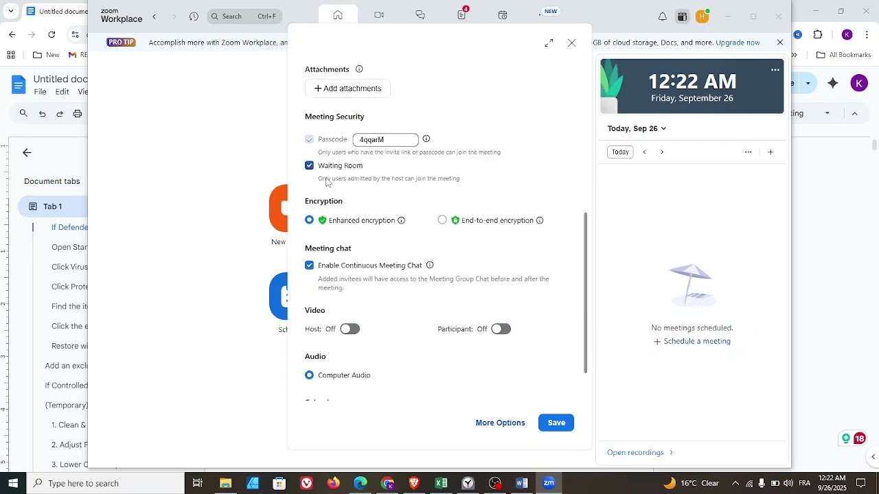Open Firefox from the taskbar

[x=334, y=483]
